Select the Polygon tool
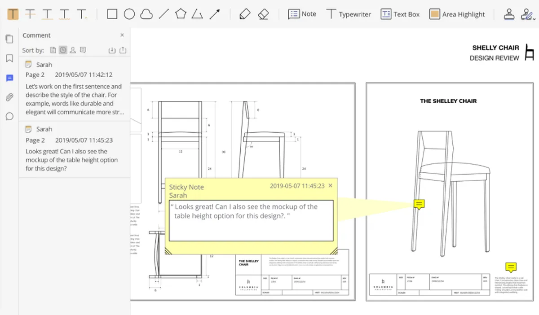 (181, 14)
